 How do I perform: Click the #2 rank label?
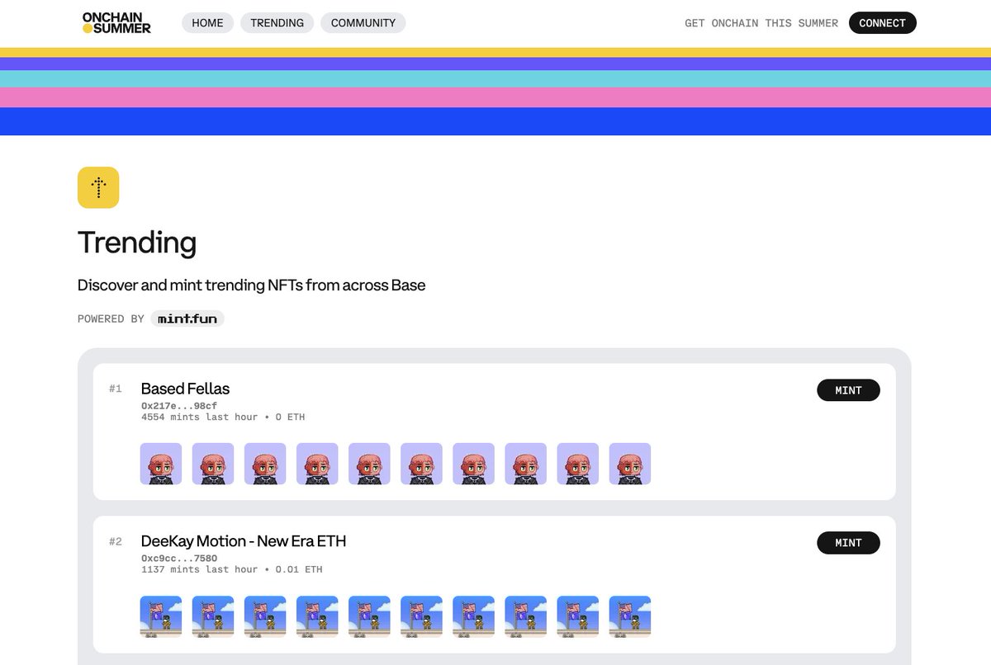coord(116,541)
